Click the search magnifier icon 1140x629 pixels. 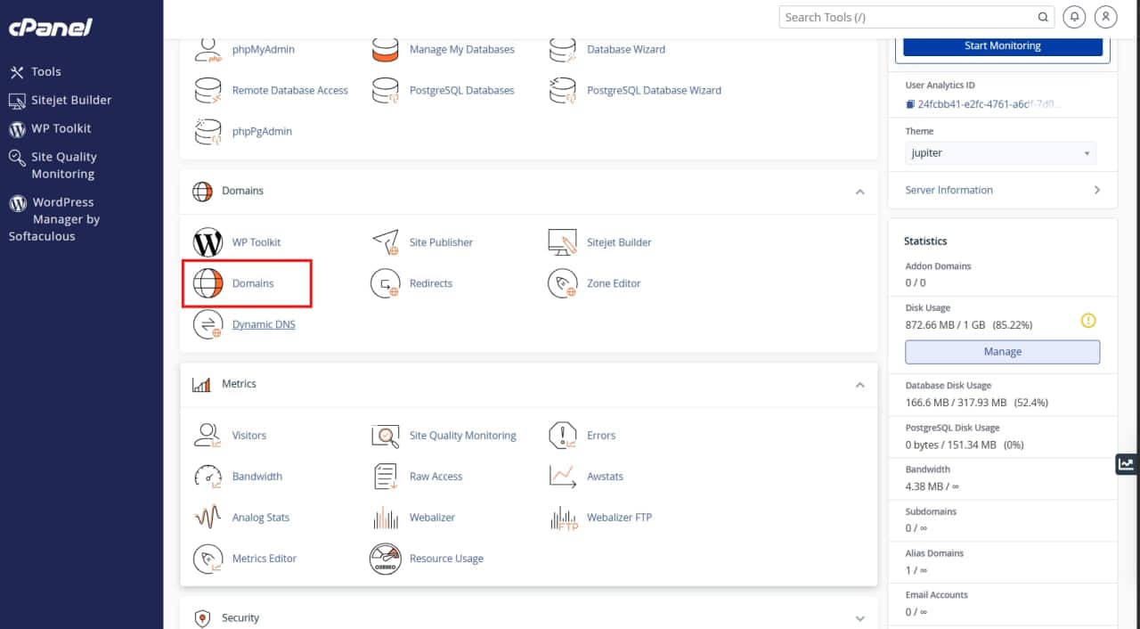tap(1043, 17)
